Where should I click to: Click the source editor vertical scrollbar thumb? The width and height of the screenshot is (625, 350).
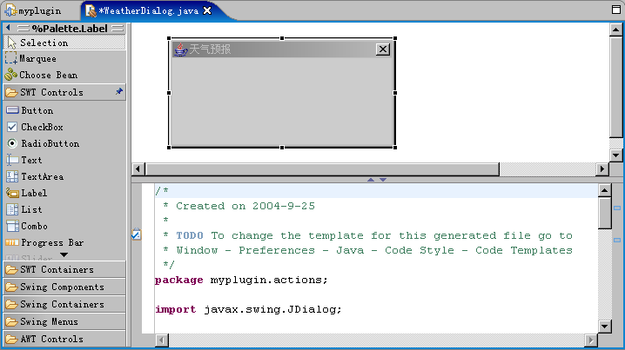point(605,213)
